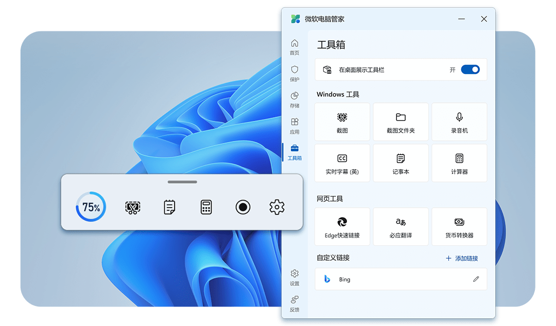Click the notepad icon on the desktop toolbar
556x326 pixels.
pos(169,207)
